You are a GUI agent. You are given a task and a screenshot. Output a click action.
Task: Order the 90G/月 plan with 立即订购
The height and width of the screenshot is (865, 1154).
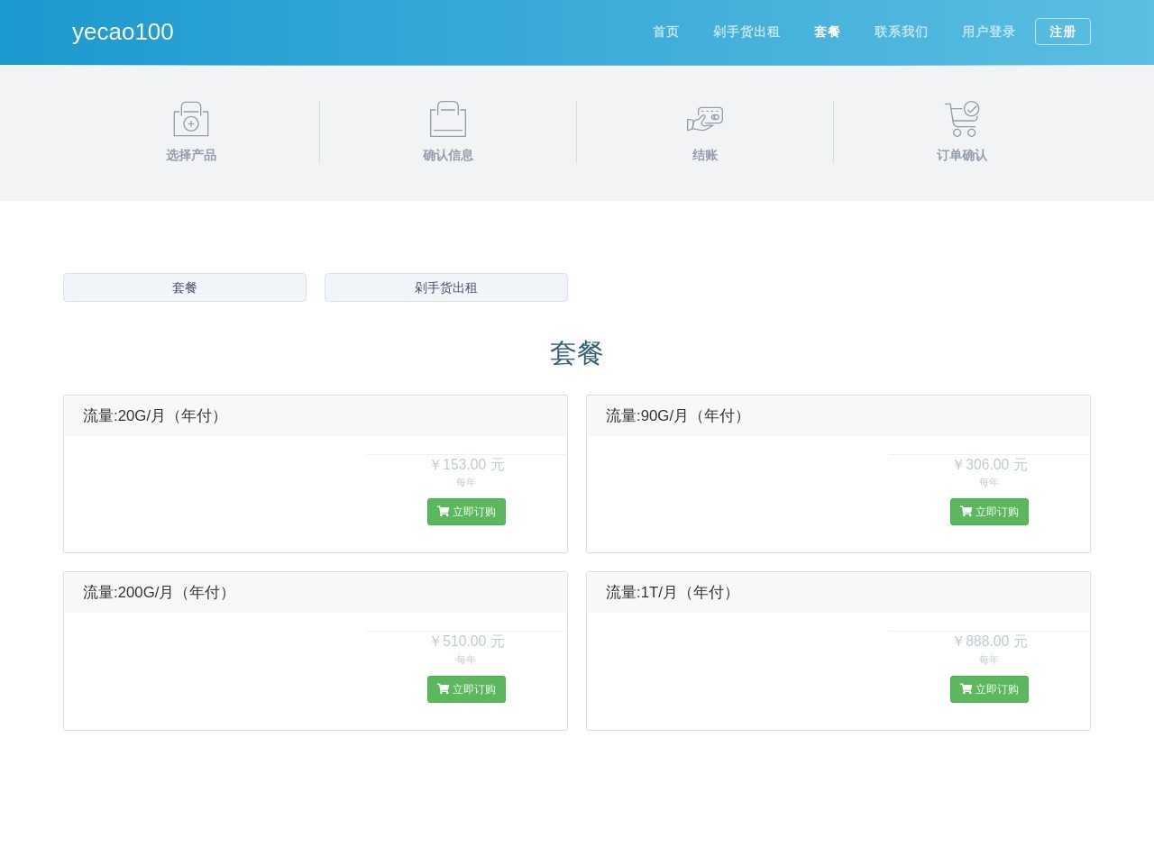[x=989, y=512]
